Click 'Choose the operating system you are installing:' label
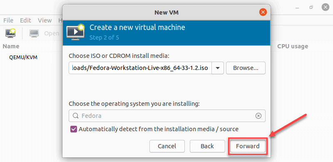The image size is (333, 162). [134, 104]
